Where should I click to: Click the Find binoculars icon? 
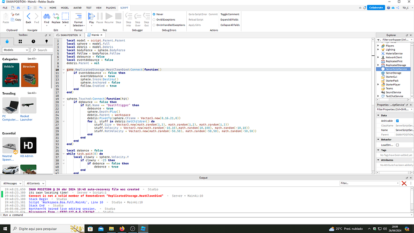[x=46, y=17]
